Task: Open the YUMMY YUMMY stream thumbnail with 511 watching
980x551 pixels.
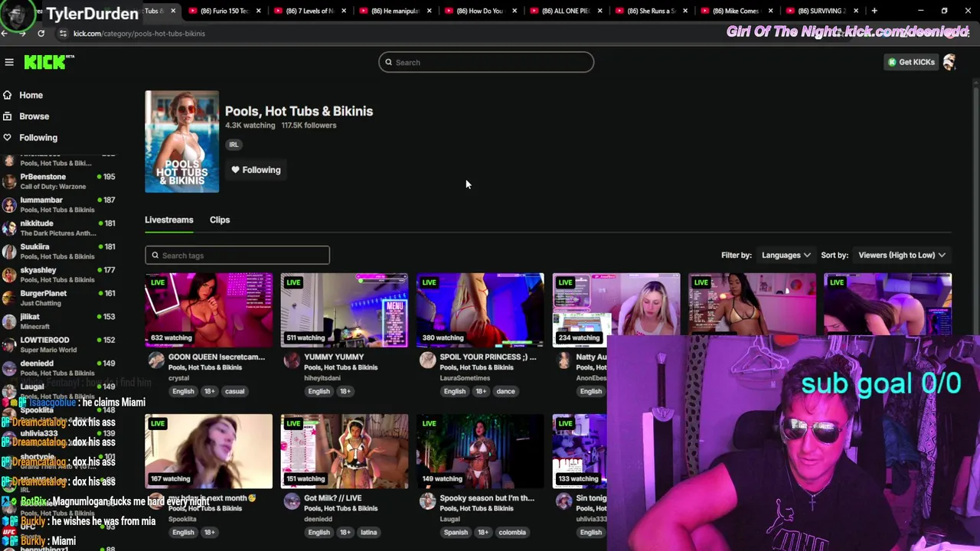Action: pyautogui.click(x=345, y=309)
